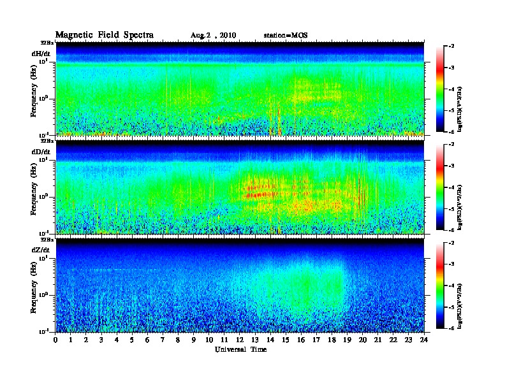Click the '-4' value on dH/dt color scale
This screenshot has width=505, height=390.
tap(451, 89)
